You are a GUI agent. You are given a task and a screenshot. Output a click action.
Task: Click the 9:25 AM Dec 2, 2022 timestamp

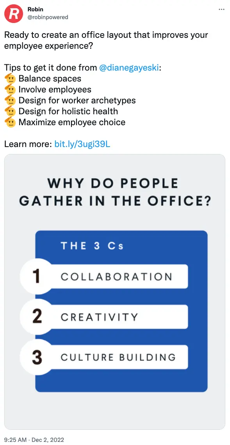coord(34,440)
